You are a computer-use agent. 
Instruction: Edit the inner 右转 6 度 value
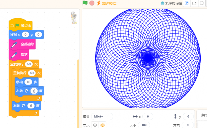[x=34, y=91]
